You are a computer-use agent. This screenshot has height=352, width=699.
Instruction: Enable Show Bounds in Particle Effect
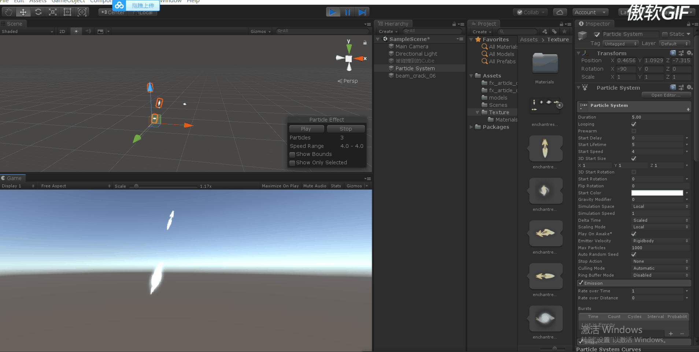[292, 154]
